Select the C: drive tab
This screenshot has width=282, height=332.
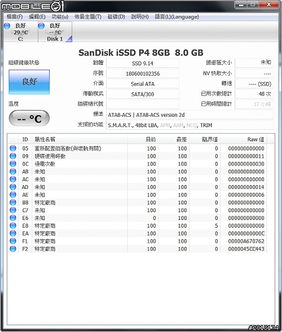(x=20, y=32)
